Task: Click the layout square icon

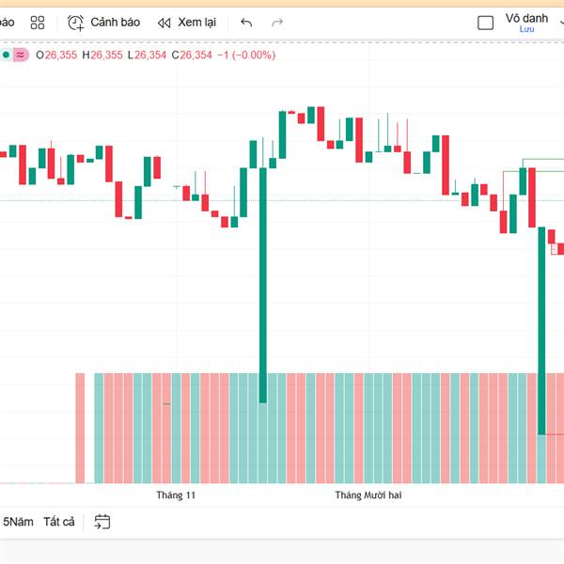Action: (x=485, y=23)
